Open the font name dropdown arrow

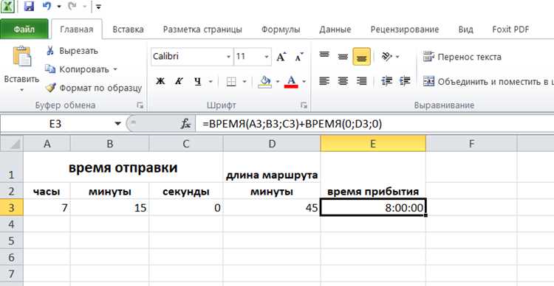coord(228,57)
